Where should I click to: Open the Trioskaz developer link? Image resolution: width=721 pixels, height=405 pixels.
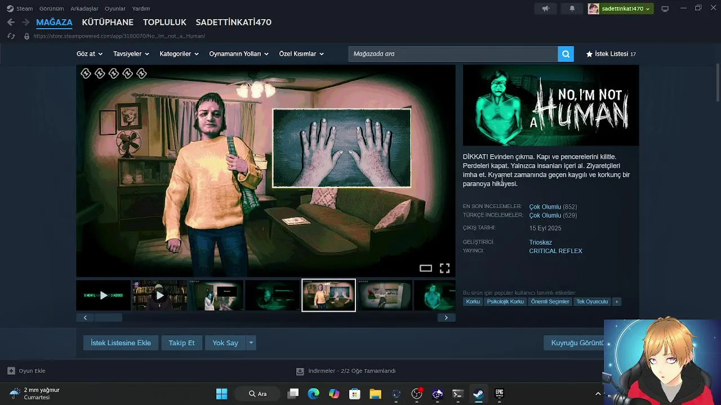click(540, 242)
